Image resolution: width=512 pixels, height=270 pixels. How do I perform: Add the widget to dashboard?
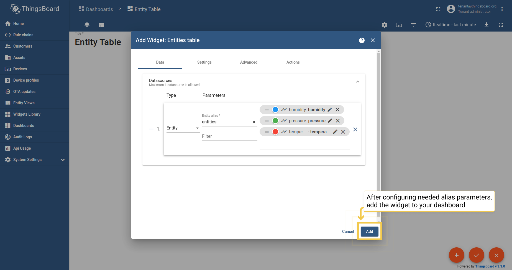[x=370, y=232]
